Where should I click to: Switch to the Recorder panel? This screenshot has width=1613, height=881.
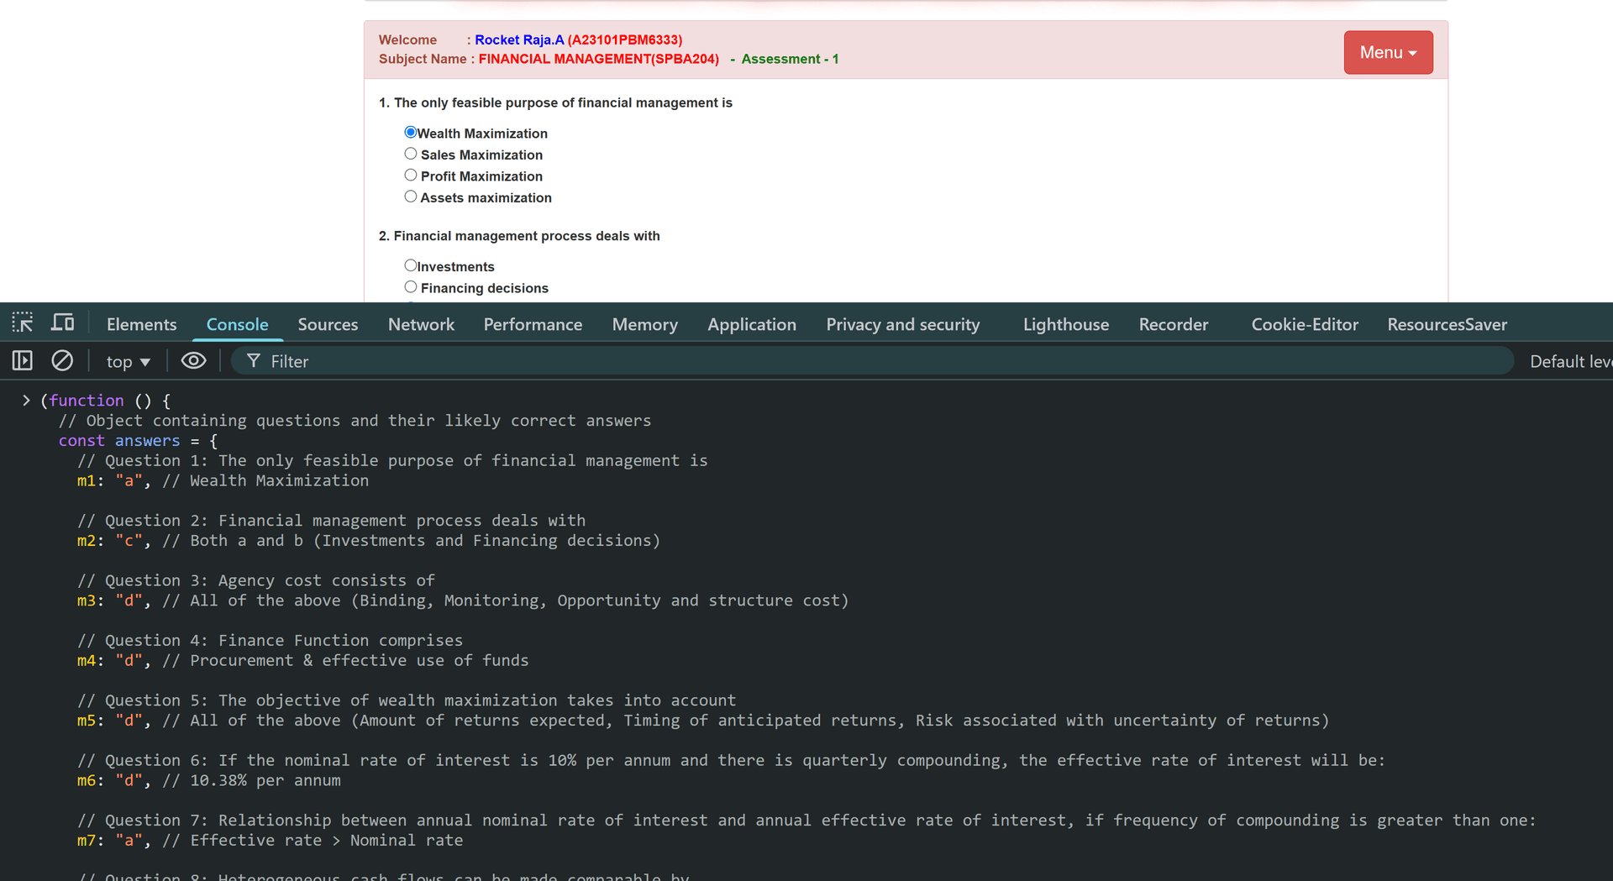pyautogui.click(x=1174, y=324)
